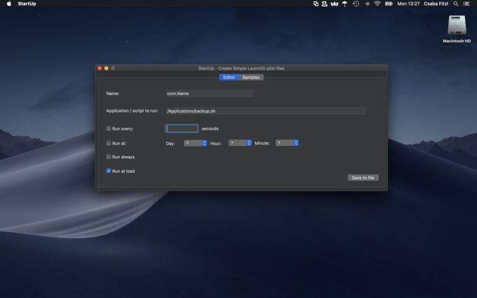Enable the Run at checkbox

coord(109,143)
